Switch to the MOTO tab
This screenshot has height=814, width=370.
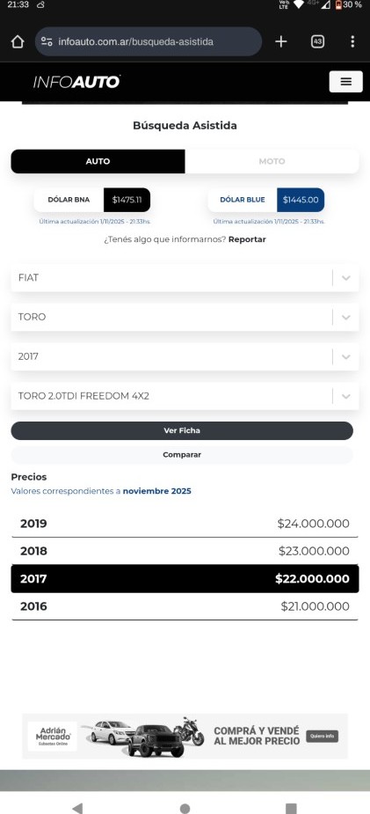click(272, 161)
